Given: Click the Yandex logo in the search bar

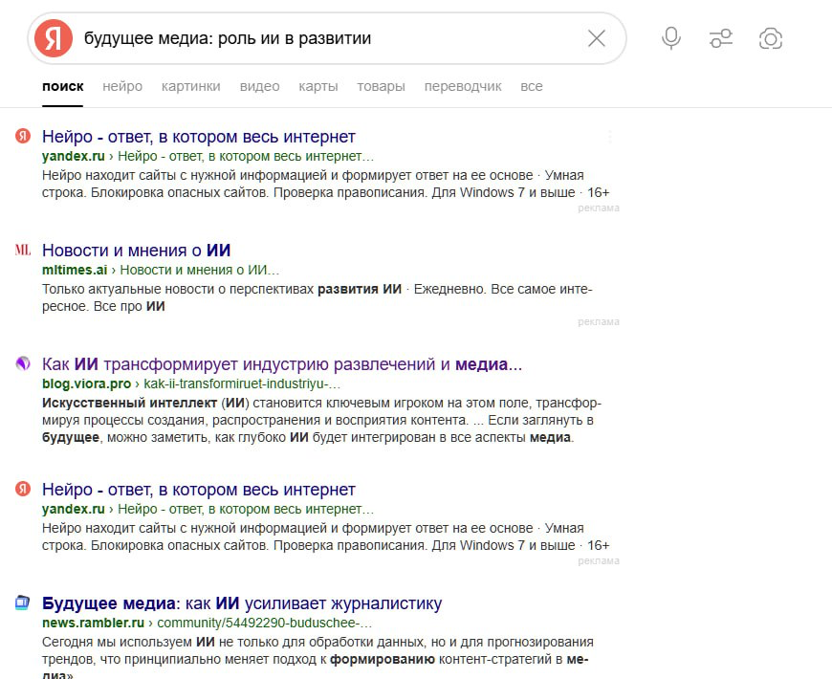Looking at the screenshot, I should [x=53, y=38].
